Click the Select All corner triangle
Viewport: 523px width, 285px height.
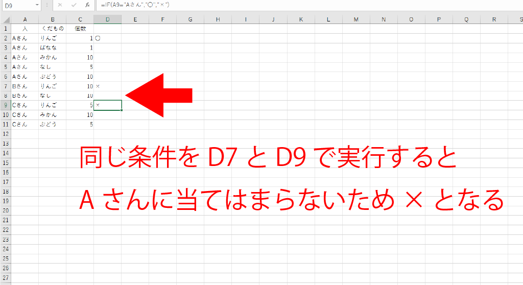tap(5, 19)
